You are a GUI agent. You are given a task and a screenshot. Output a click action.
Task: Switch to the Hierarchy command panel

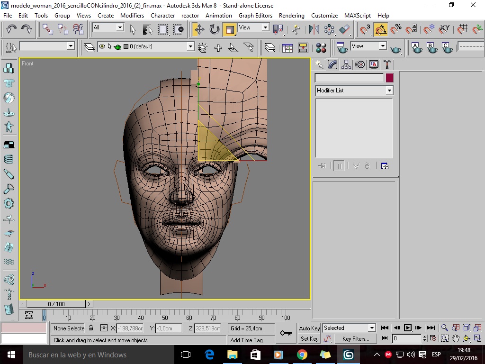[x=347, y=64]
